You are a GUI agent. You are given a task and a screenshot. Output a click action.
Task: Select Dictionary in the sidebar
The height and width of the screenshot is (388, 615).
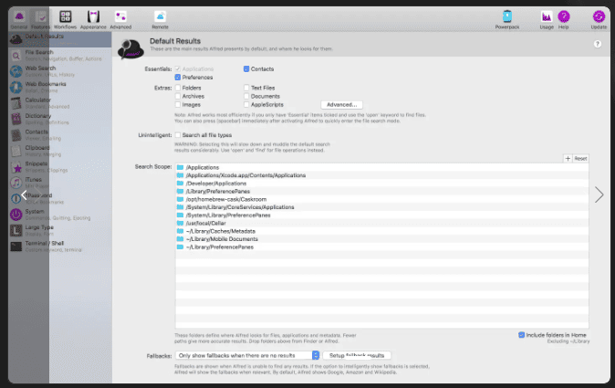pyautogui.click(x=60, y=119)
